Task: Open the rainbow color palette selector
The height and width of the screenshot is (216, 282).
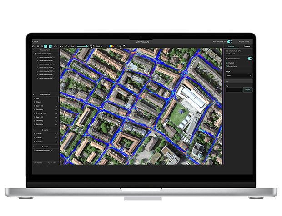Action: (x=112, y=46)
